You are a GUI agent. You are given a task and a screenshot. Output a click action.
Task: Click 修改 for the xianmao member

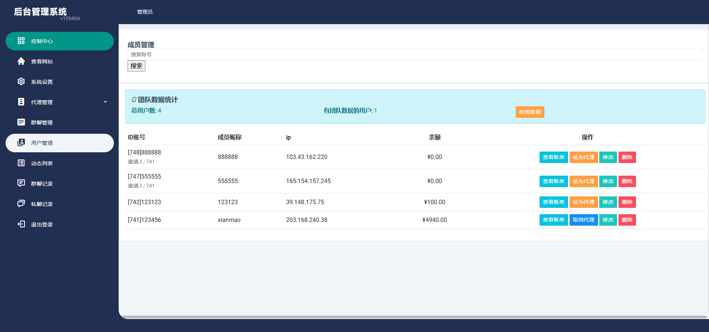pyautogui.click(x=608, y=220)
